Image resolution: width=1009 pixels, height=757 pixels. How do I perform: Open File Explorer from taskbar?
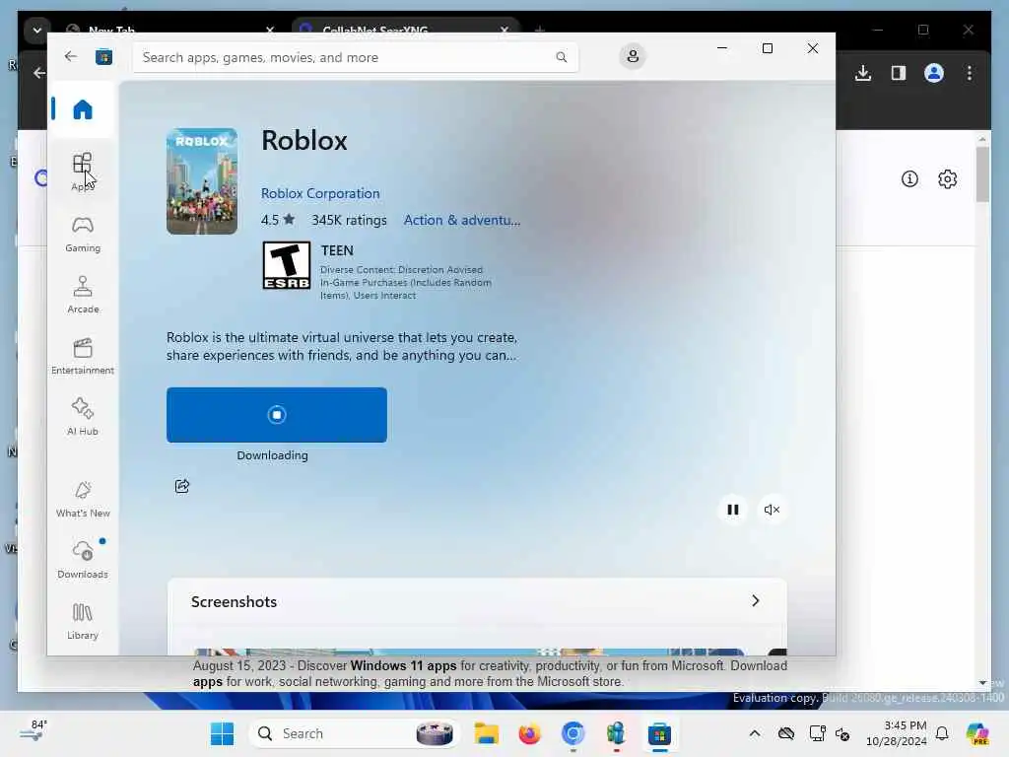487,733
